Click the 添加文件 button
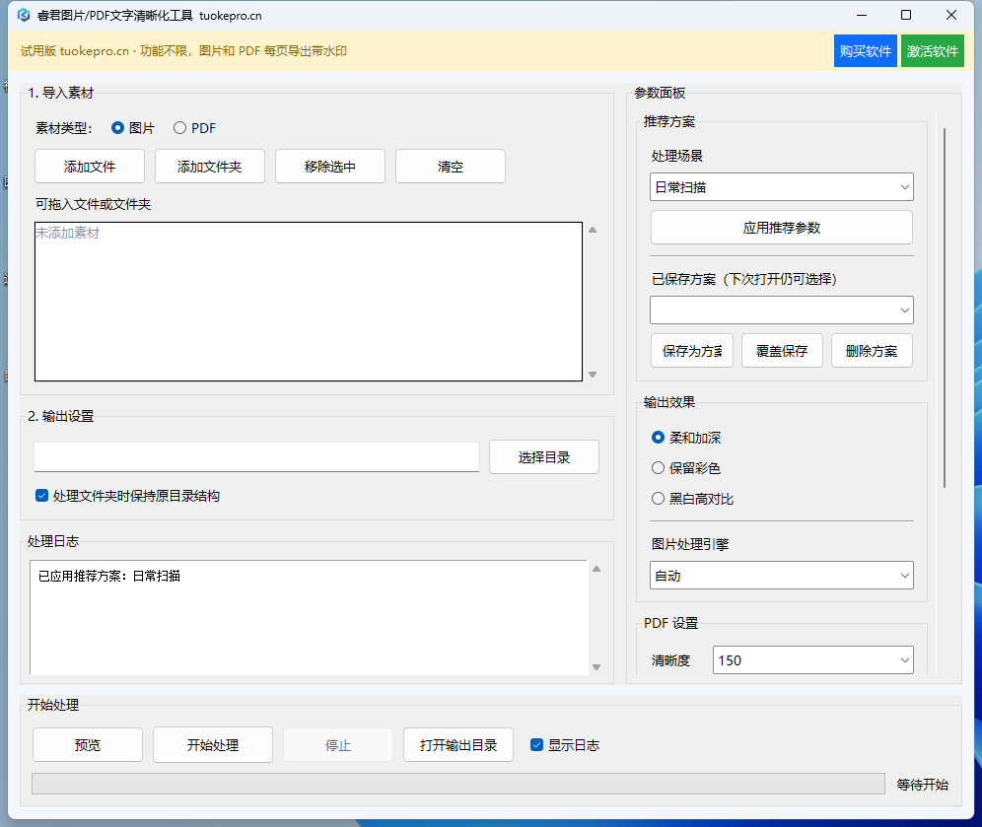This screenshot has width=982, height=827. coord(90,167)
